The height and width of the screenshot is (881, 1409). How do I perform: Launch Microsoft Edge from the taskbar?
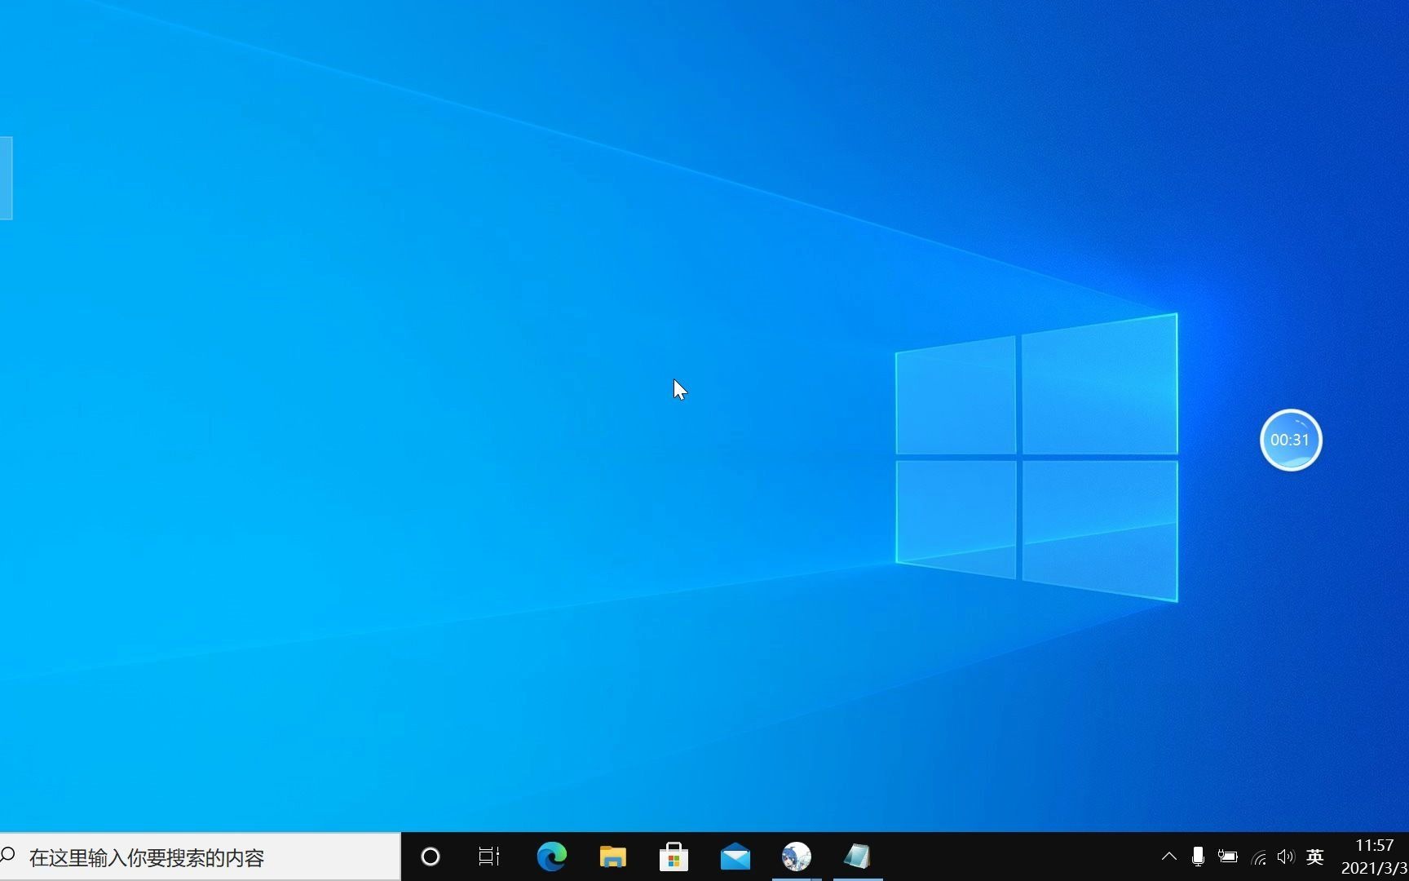tap(552, 857)
